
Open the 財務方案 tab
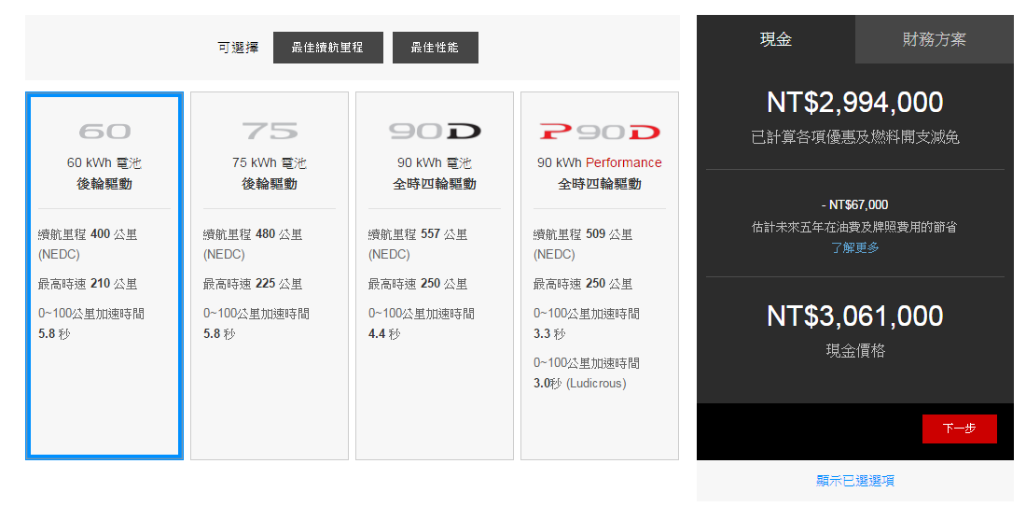935,39
